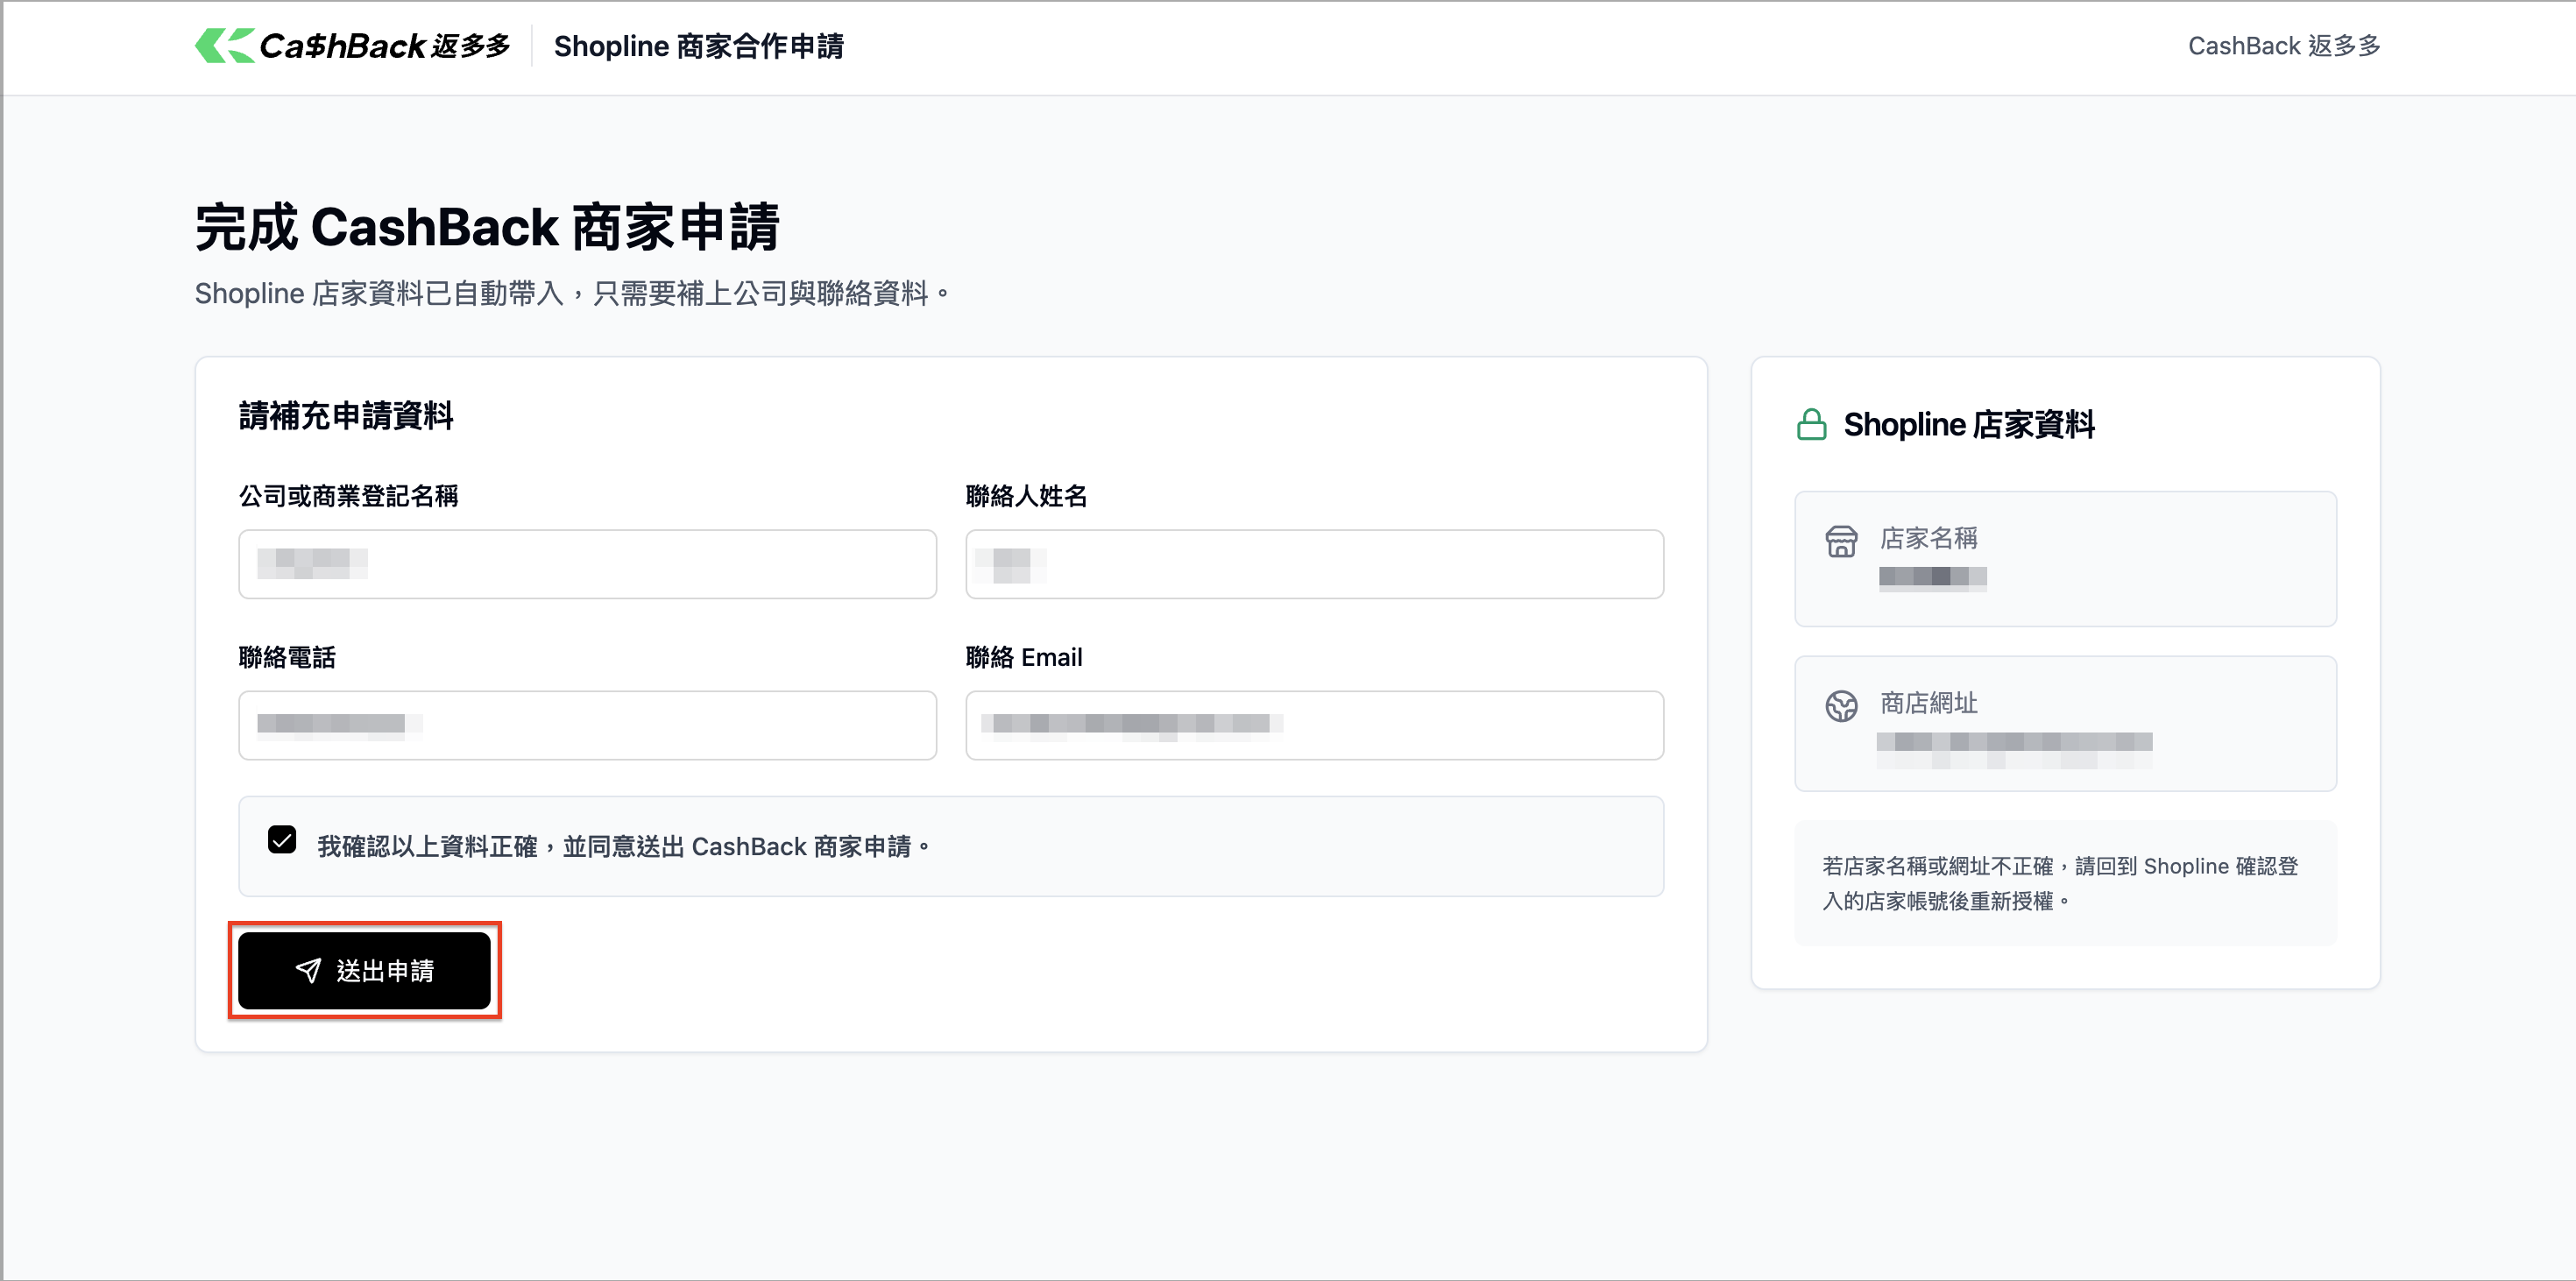Click the 聯絡電話 label

click(287, 657)
